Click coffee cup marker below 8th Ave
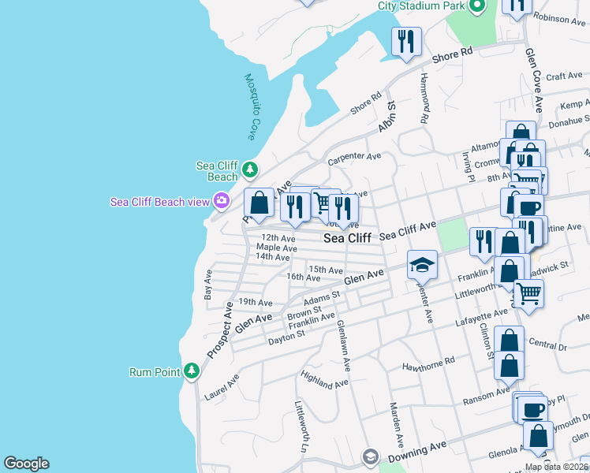Screen dimensions: 590x473 tap(528, 207)
